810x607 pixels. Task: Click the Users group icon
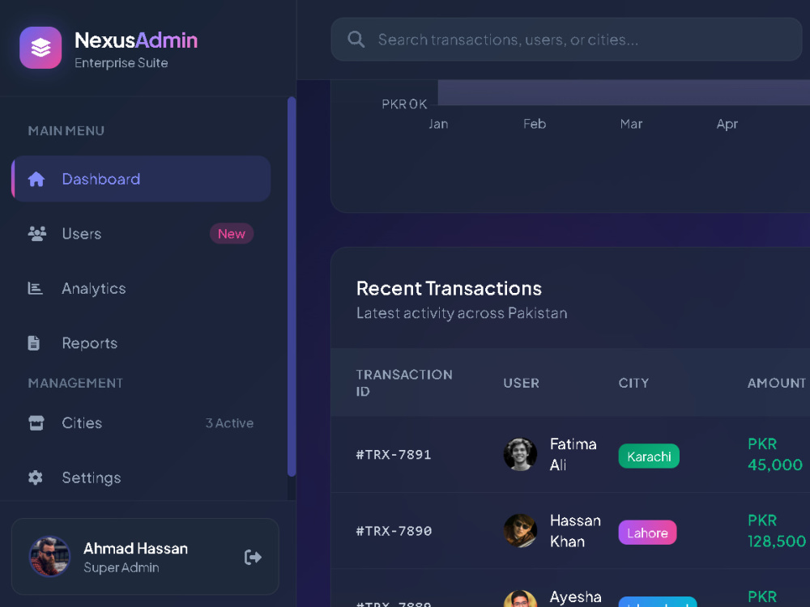pos(36,234)
